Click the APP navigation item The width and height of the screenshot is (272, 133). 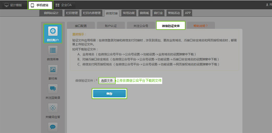[188, 13]
